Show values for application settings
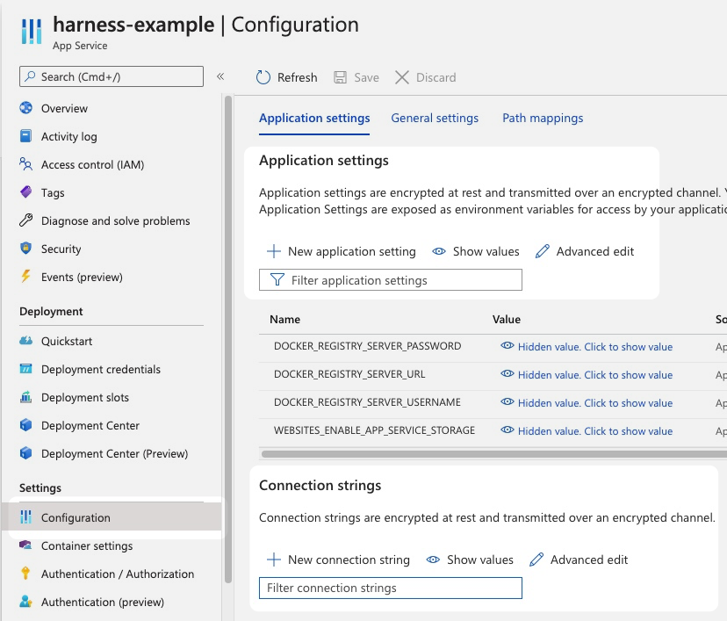 click(476, 251)
